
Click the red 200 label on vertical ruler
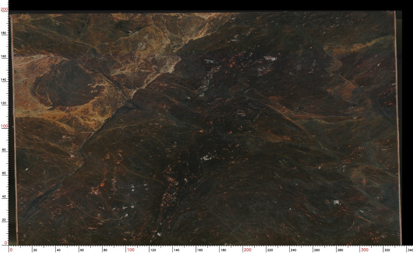click(x=4, y=10)
